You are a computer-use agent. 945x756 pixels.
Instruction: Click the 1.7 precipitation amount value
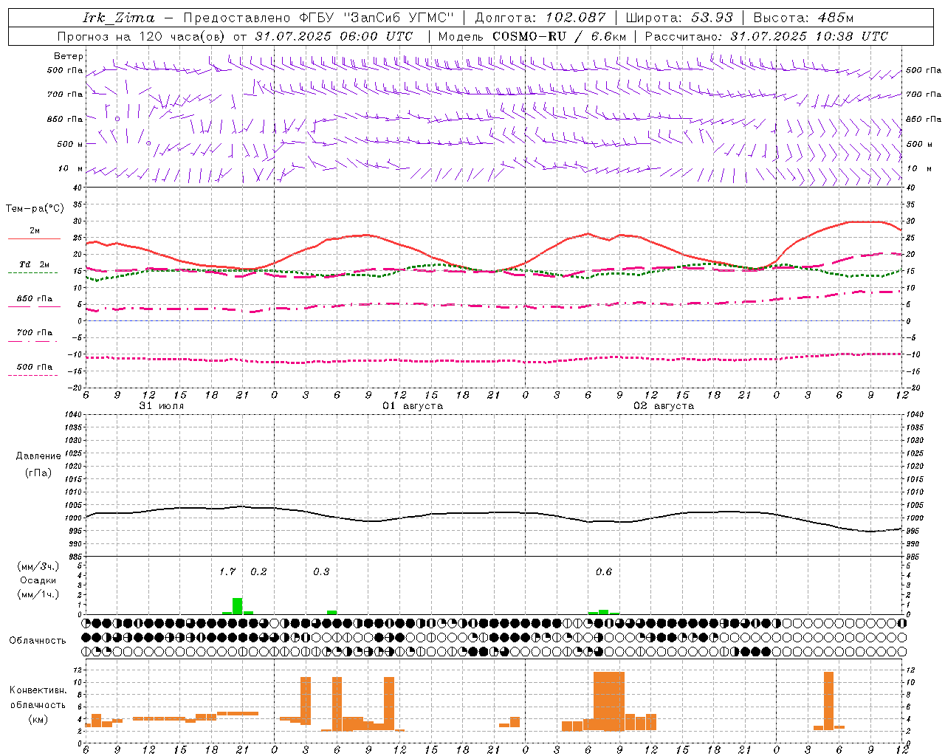click(x=227, y=571)
